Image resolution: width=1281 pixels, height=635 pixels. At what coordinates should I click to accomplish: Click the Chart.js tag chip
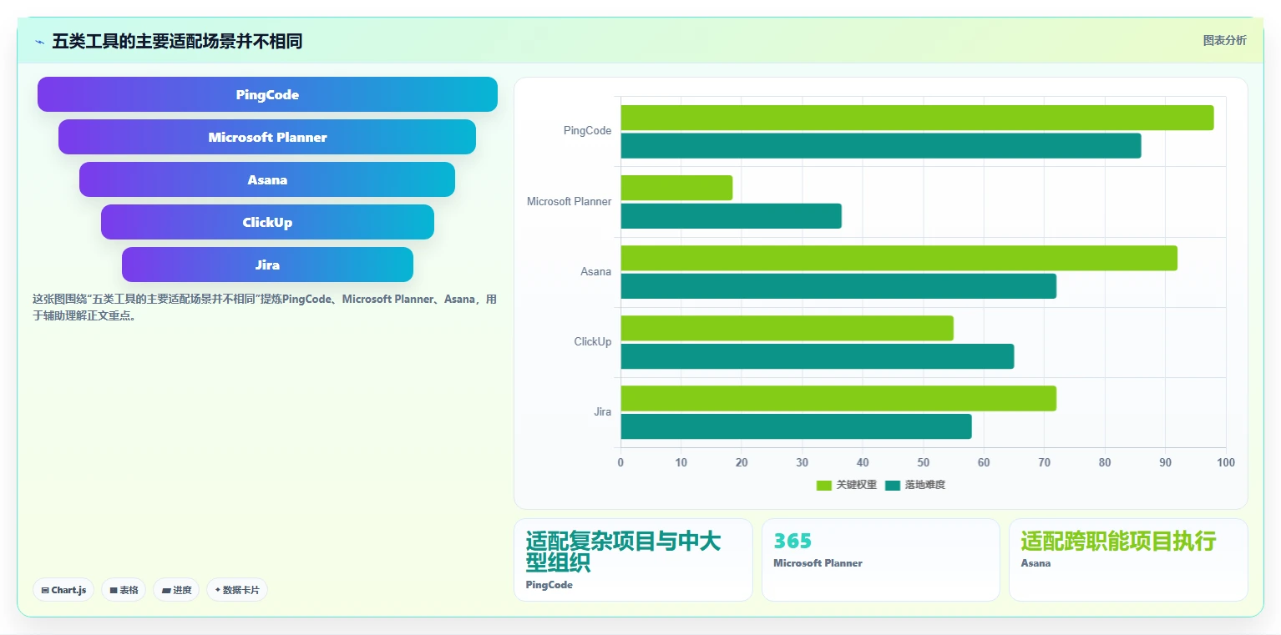tap(63, 590)
